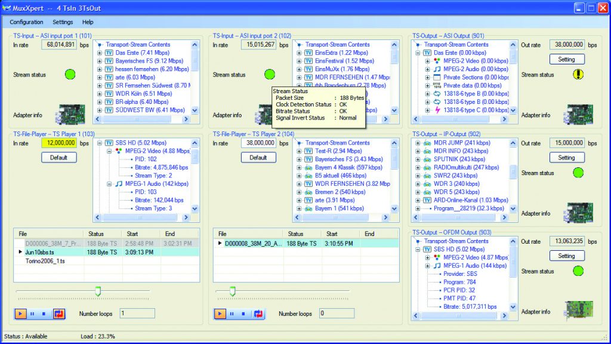
Task: Expand MPEG-2 Video (4.87 Mbps) in OFDM Output
Action: point(427,257)
